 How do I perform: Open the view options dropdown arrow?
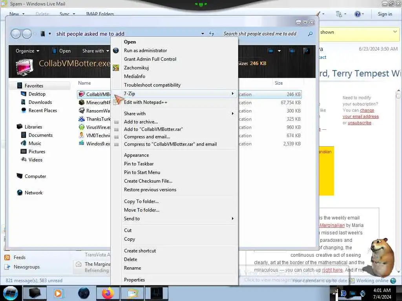pos(279,51)
